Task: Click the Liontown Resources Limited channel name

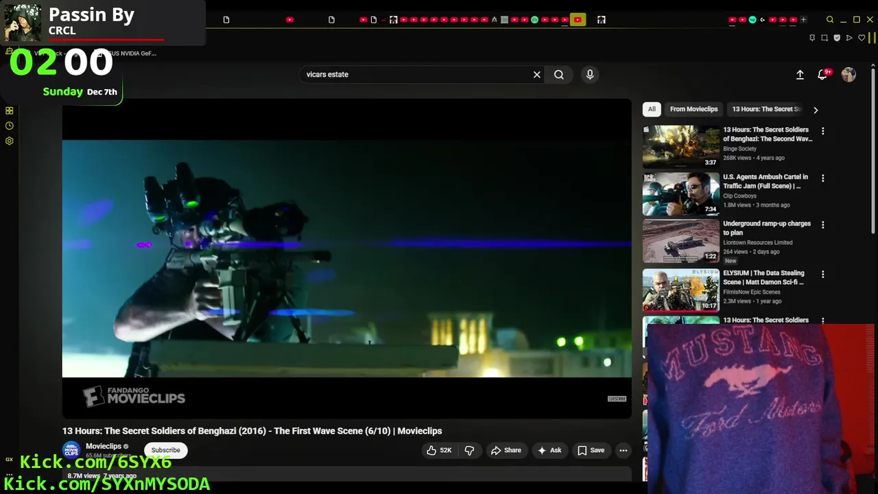Action: (x=757, y=243)
